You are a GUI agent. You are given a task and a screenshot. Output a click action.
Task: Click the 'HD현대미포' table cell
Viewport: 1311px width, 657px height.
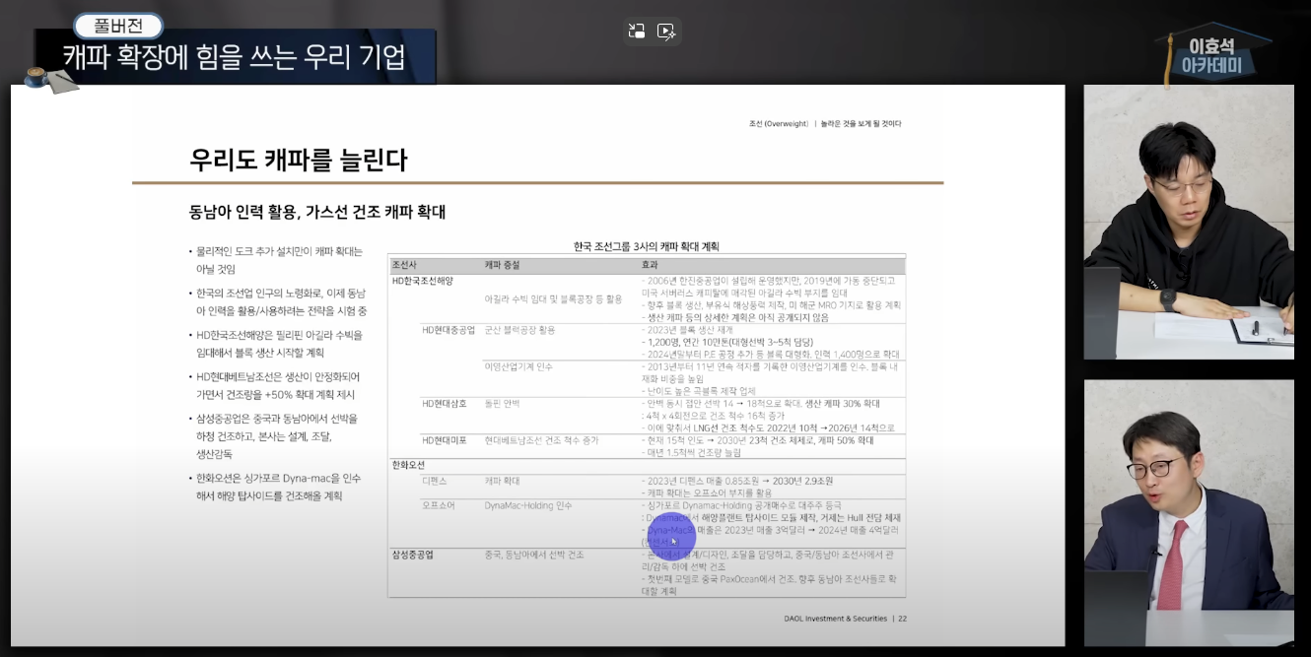click(x=444, y=440)
